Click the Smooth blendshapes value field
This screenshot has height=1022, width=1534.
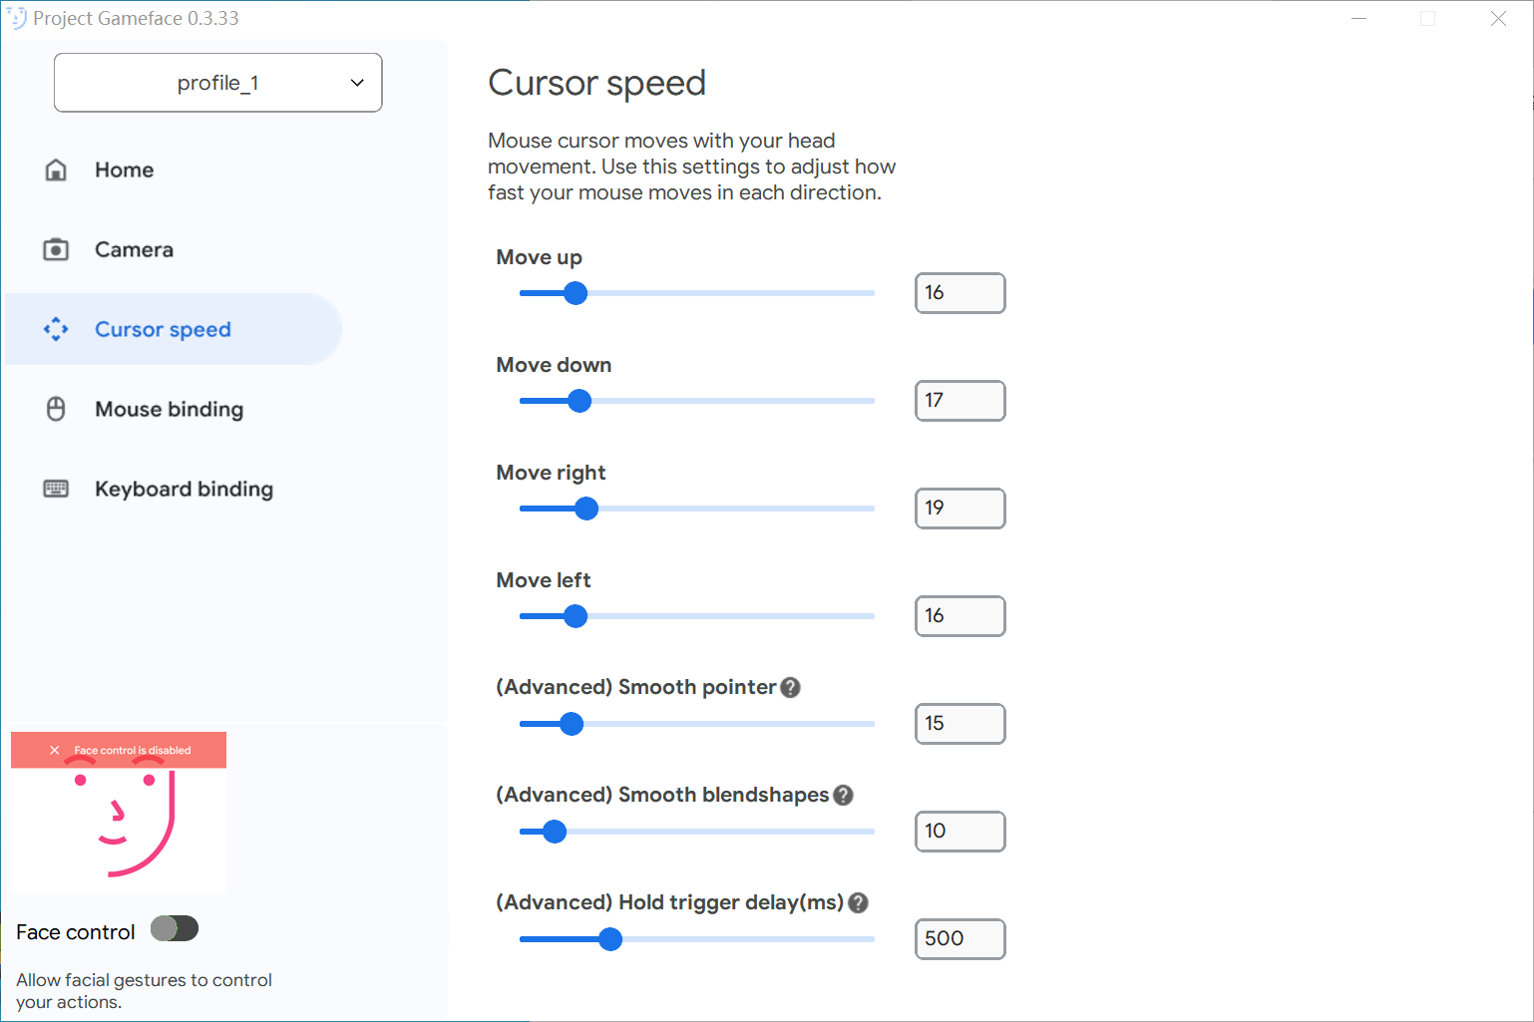coord(959,832)
